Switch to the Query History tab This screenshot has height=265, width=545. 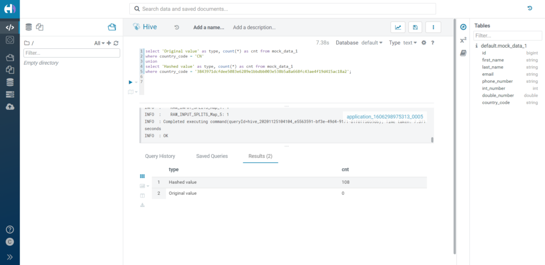(x=160, y=156)
